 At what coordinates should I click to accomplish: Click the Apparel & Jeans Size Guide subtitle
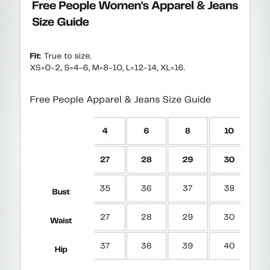[x=121, y=100]
